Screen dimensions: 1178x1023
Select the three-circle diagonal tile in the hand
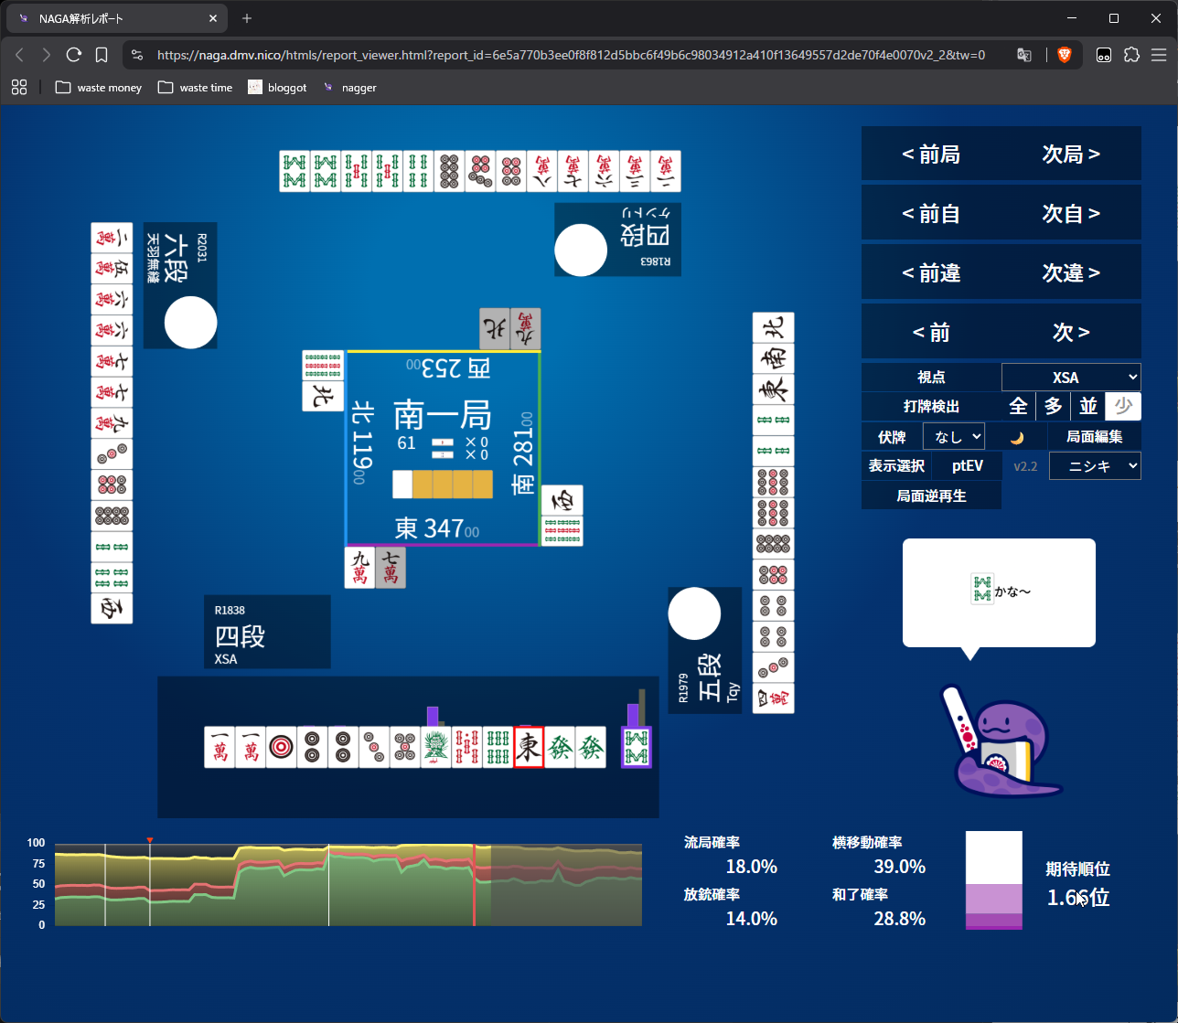coord(374,747)
